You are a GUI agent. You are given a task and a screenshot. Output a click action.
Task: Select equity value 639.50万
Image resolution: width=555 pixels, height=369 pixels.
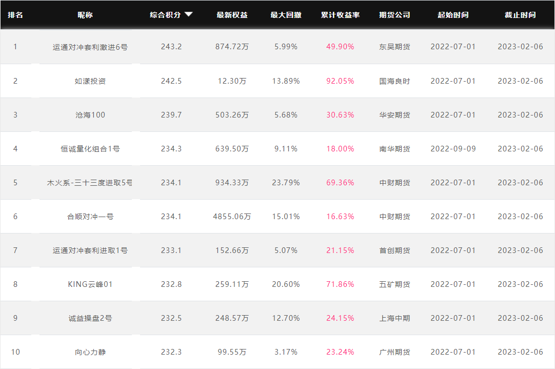[232, 149]
